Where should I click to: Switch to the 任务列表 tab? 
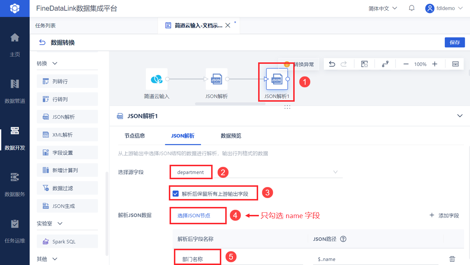click(46, 26)
